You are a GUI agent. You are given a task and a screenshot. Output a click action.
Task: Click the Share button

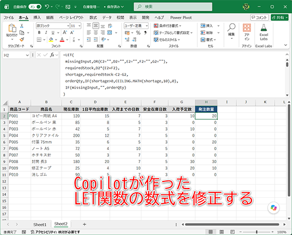pyautogui.click(x=280, y=17)
